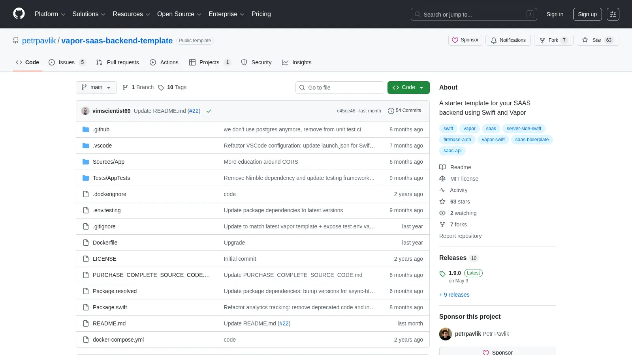Open the Package.swift file
The width and height of the screenshot is (632, 355).
[110, 307]
